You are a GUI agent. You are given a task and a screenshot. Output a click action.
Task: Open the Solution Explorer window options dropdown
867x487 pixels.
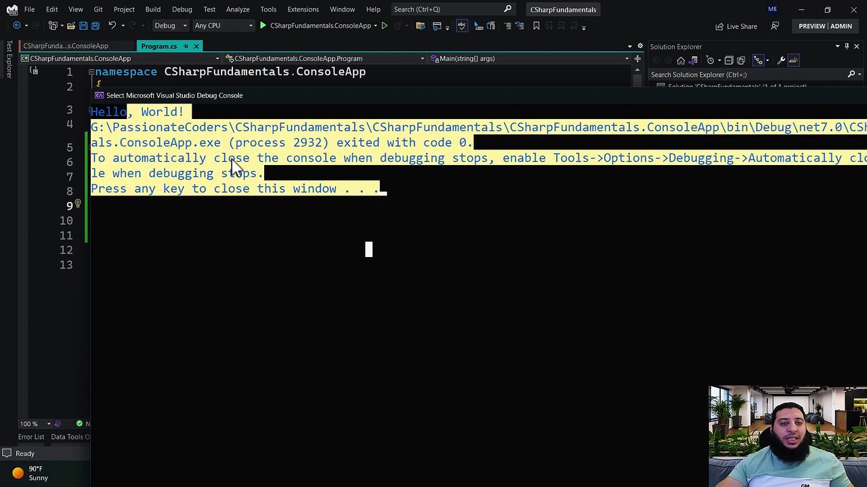pyautogui.click(x=837, y=46)
